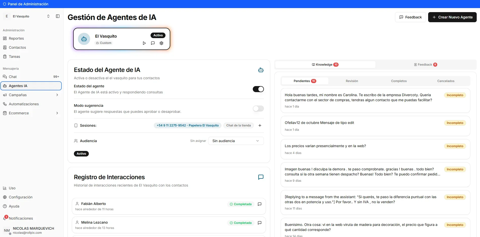The image size is (480, 237).
Task: Click Activo badge on agent card
Action: pos(158,35)
